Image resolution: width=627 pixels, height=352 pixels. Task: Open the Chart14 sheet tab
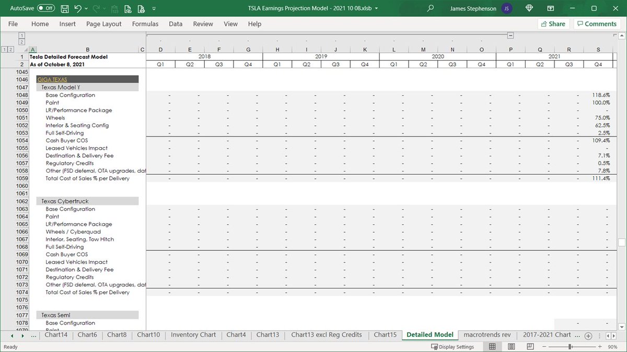(56, 335)
